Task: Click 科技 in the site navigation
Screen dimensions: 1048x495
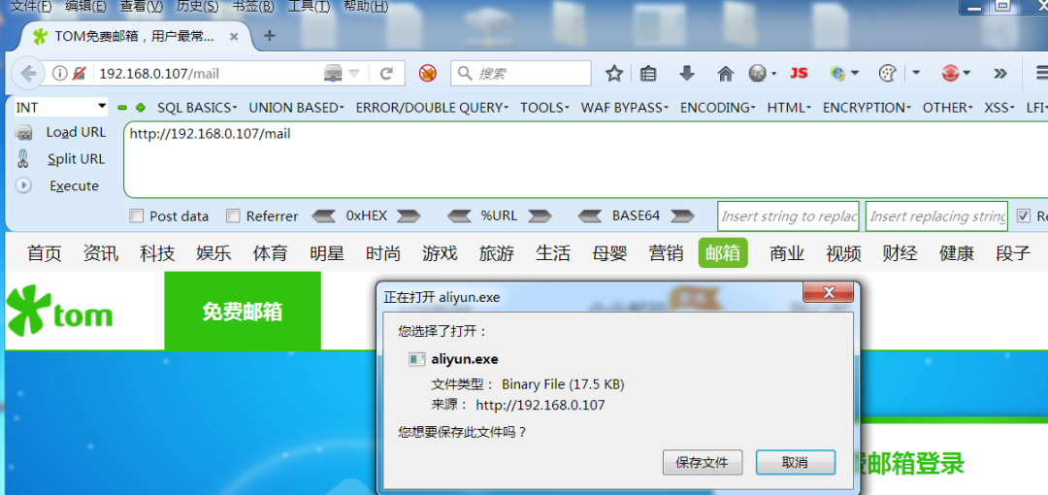Action: pos(157,253)
